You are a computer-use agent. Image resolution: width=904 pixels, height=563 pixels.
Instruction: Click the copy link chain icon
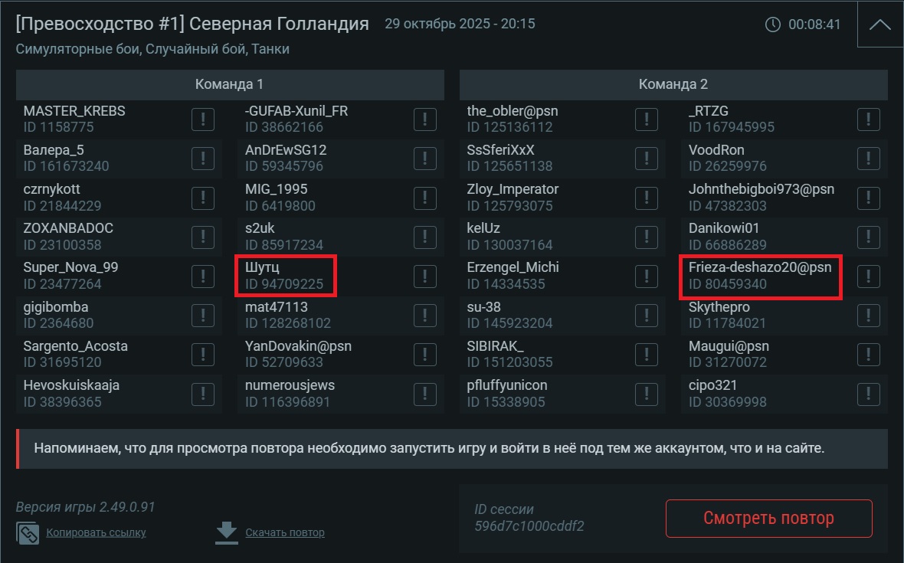pyautogui.click(x=28, y=532)
